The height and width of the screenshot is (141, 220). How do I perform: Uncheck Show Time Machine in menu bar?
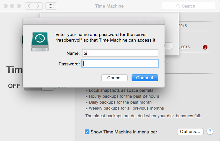tap(87, 132)
